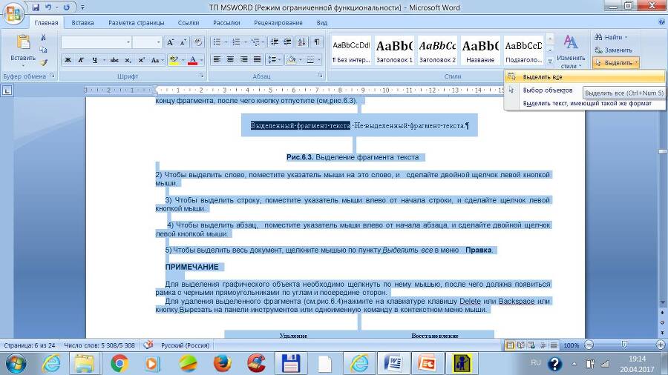Click the word count in status bar
Viewport: 668px width, 375px height.
click(x=99, y=345)
